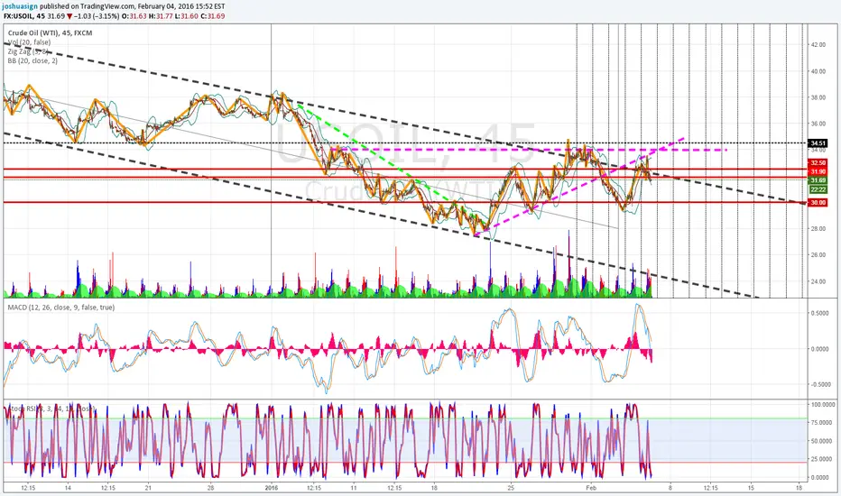
Task: Select the BB (20, close, 2) indicator label
Action: pos(32,60)
